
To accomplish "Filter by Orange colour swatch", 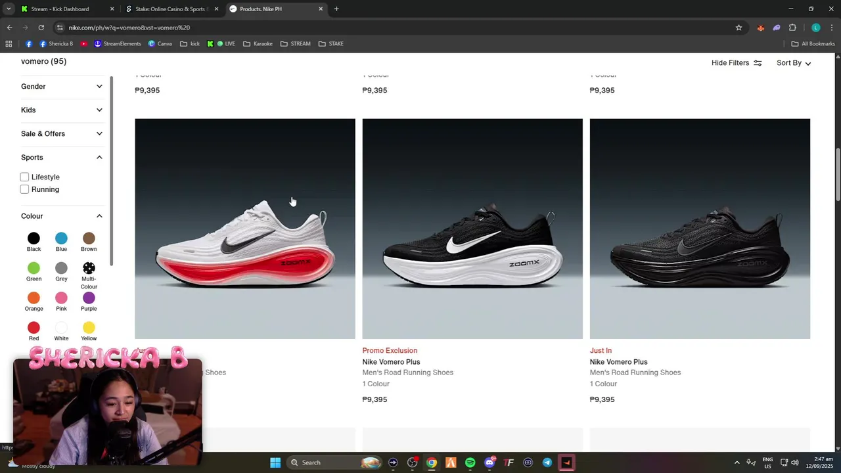I will pyautogui.click(x=34, y=298).
